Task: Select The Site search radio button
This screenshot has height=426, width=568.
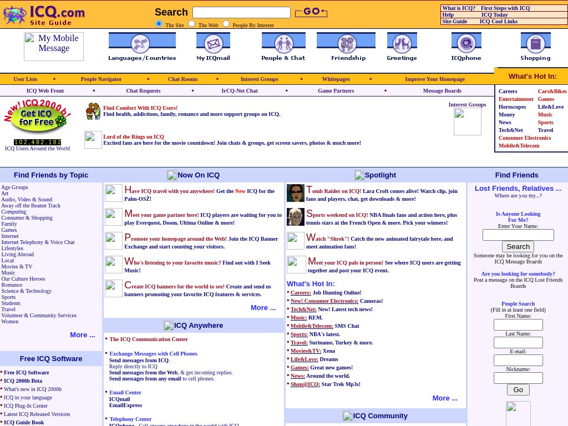Action: point(159,23)
